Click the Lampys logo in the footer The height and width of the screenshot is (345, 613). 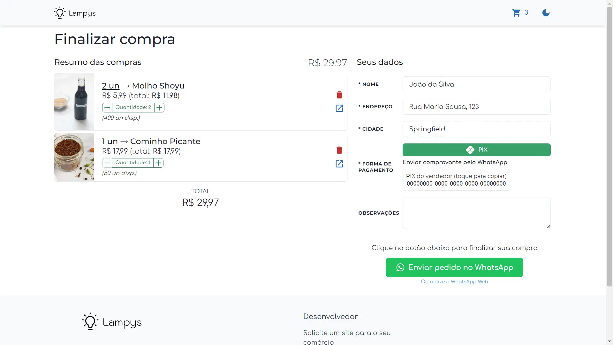click(x=112, y=322)
